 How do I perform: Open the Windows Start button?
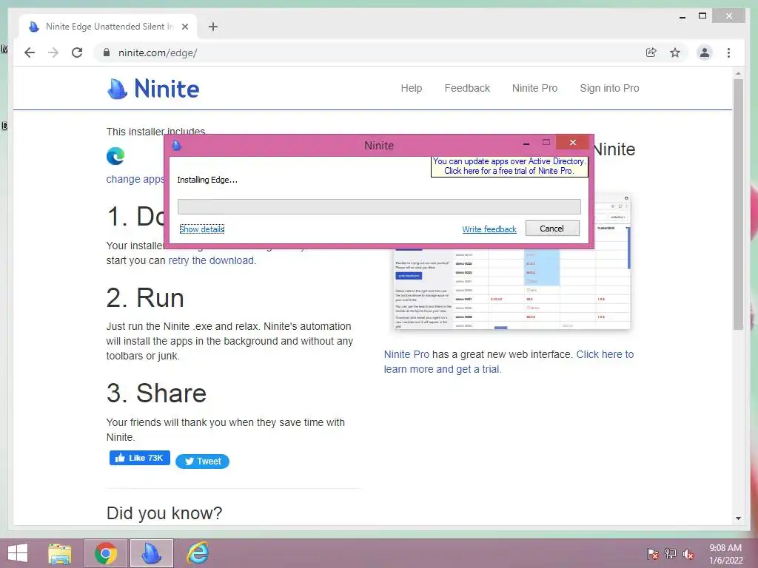[x=18, y=553]
